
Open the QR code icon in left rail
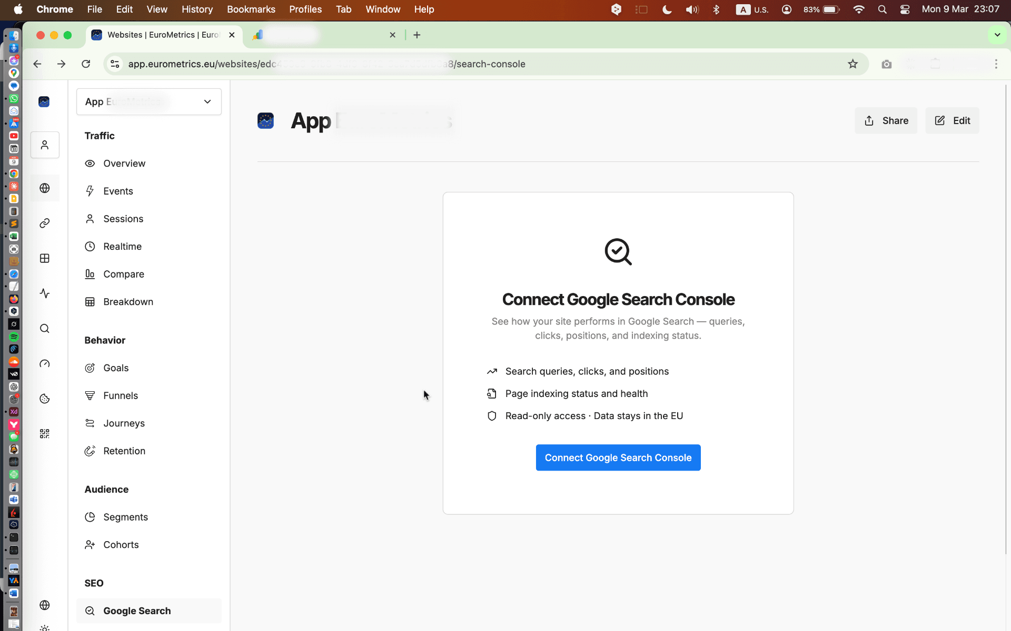tap(45, 434)
